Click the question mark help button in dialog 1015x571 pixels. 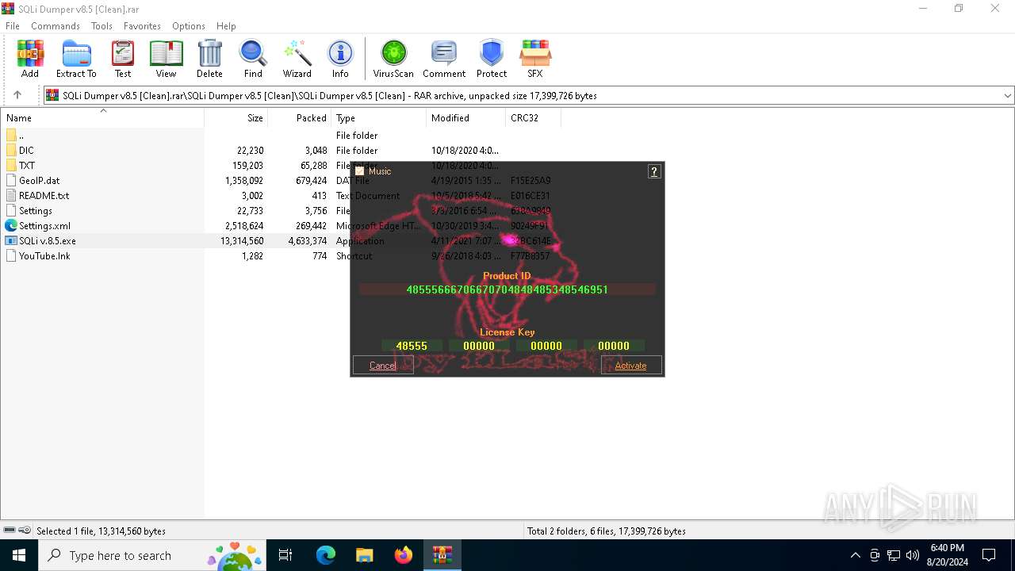(x=654, y=171)
